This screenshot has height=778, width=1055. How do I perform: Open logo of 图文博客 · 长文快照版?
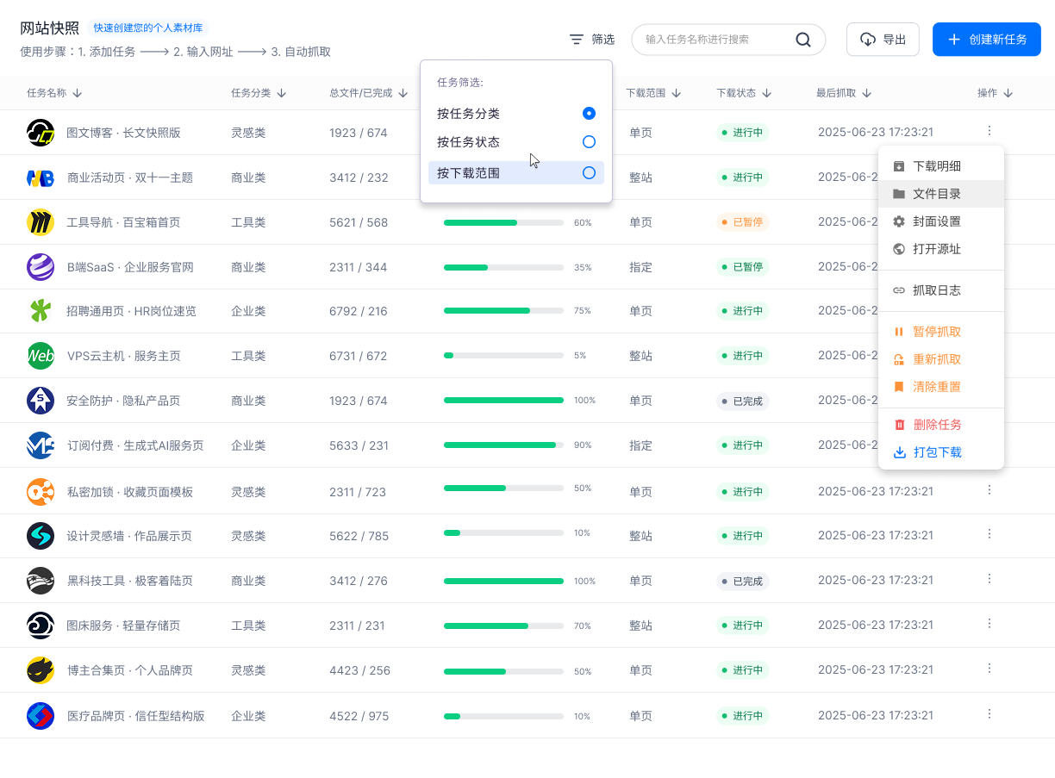(41, 133)
